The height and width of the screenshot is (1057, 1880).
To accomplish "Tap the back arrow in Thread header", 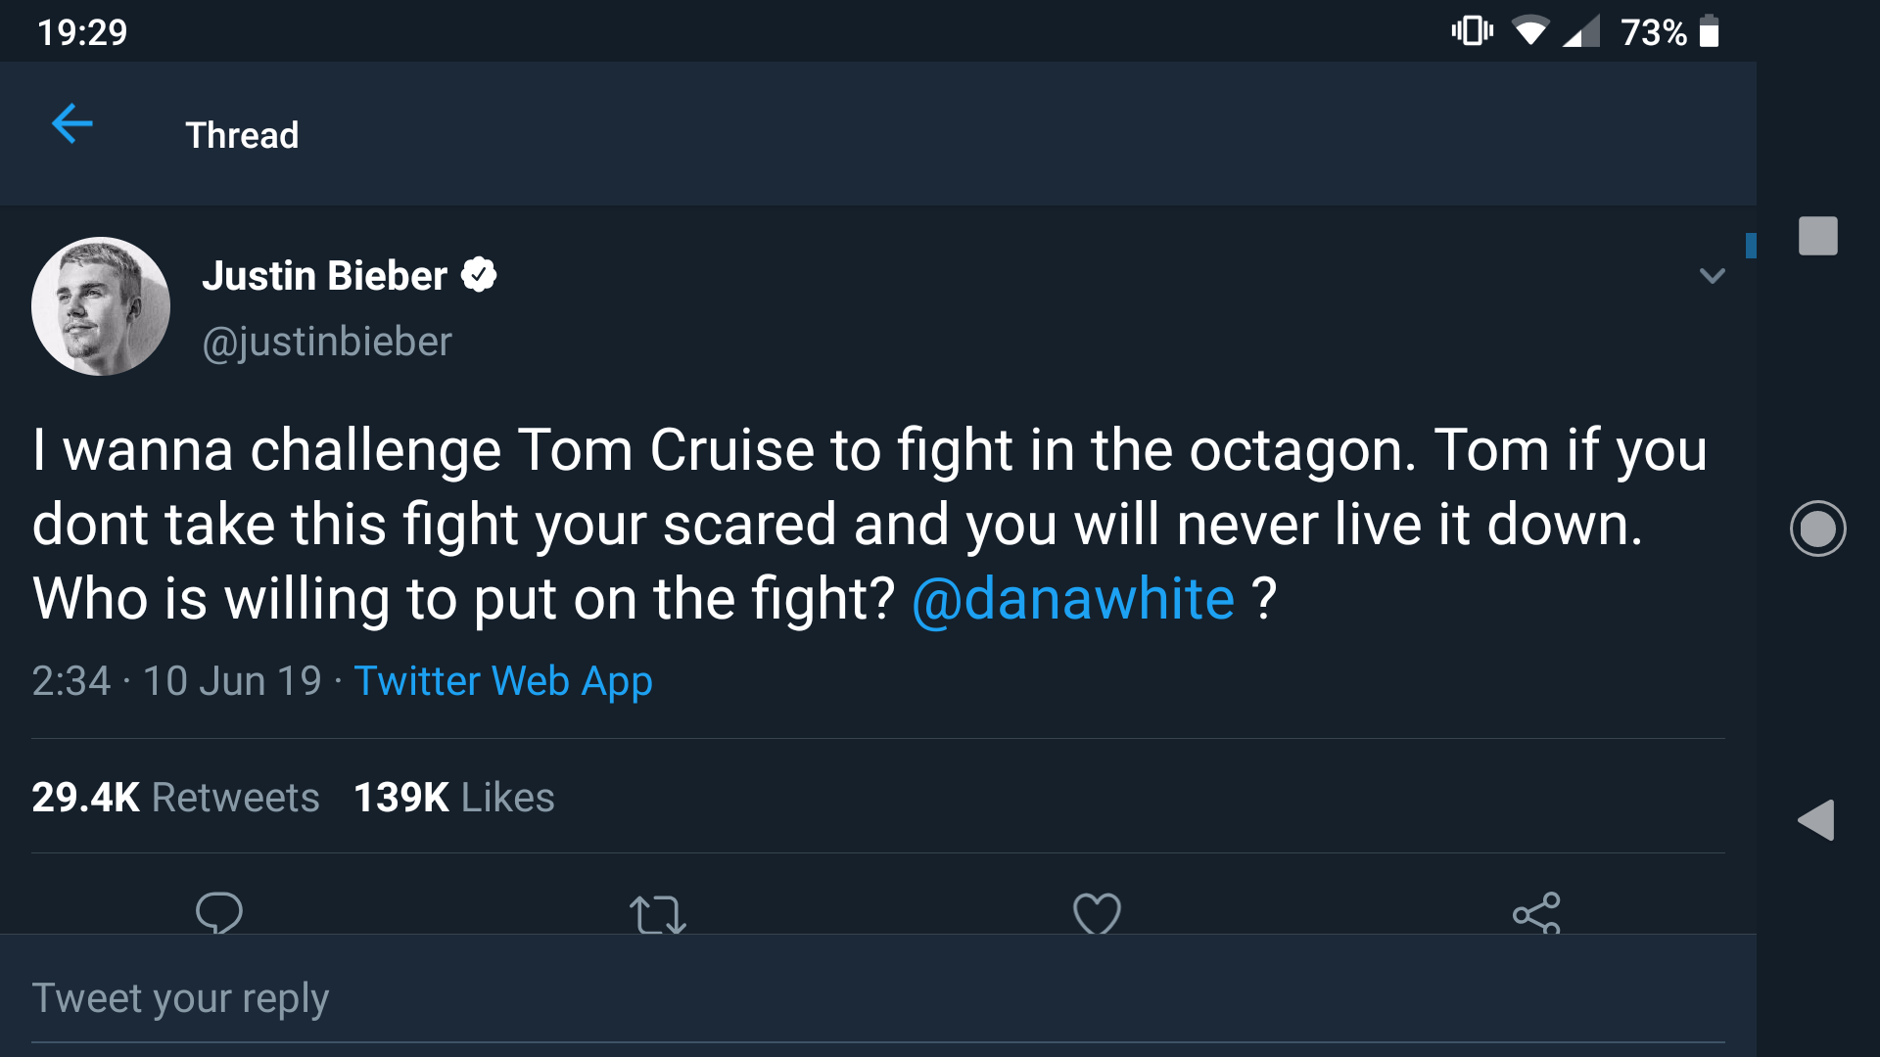I will pos(71,124).
